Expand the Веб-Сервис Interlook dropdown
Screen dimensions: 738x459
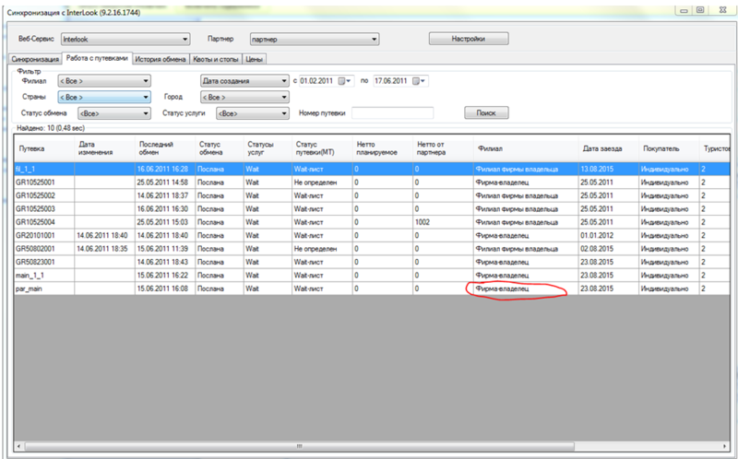click(x=185, y=40)
